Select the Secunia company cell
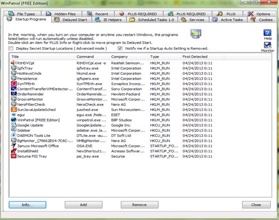 118,156
